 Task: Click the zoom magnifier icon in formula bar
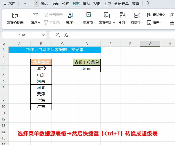tap(58, 35)
